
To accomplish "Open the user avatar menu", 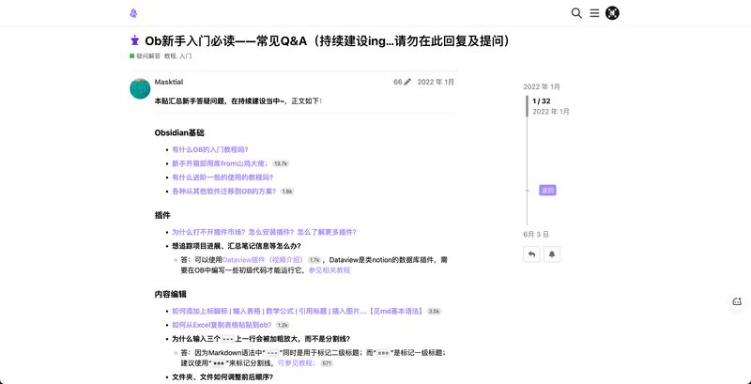I will point(612,13).
